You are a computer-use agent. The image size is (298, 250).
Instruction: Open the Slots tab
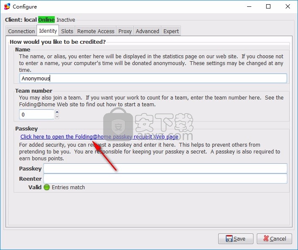click(67, 31)
